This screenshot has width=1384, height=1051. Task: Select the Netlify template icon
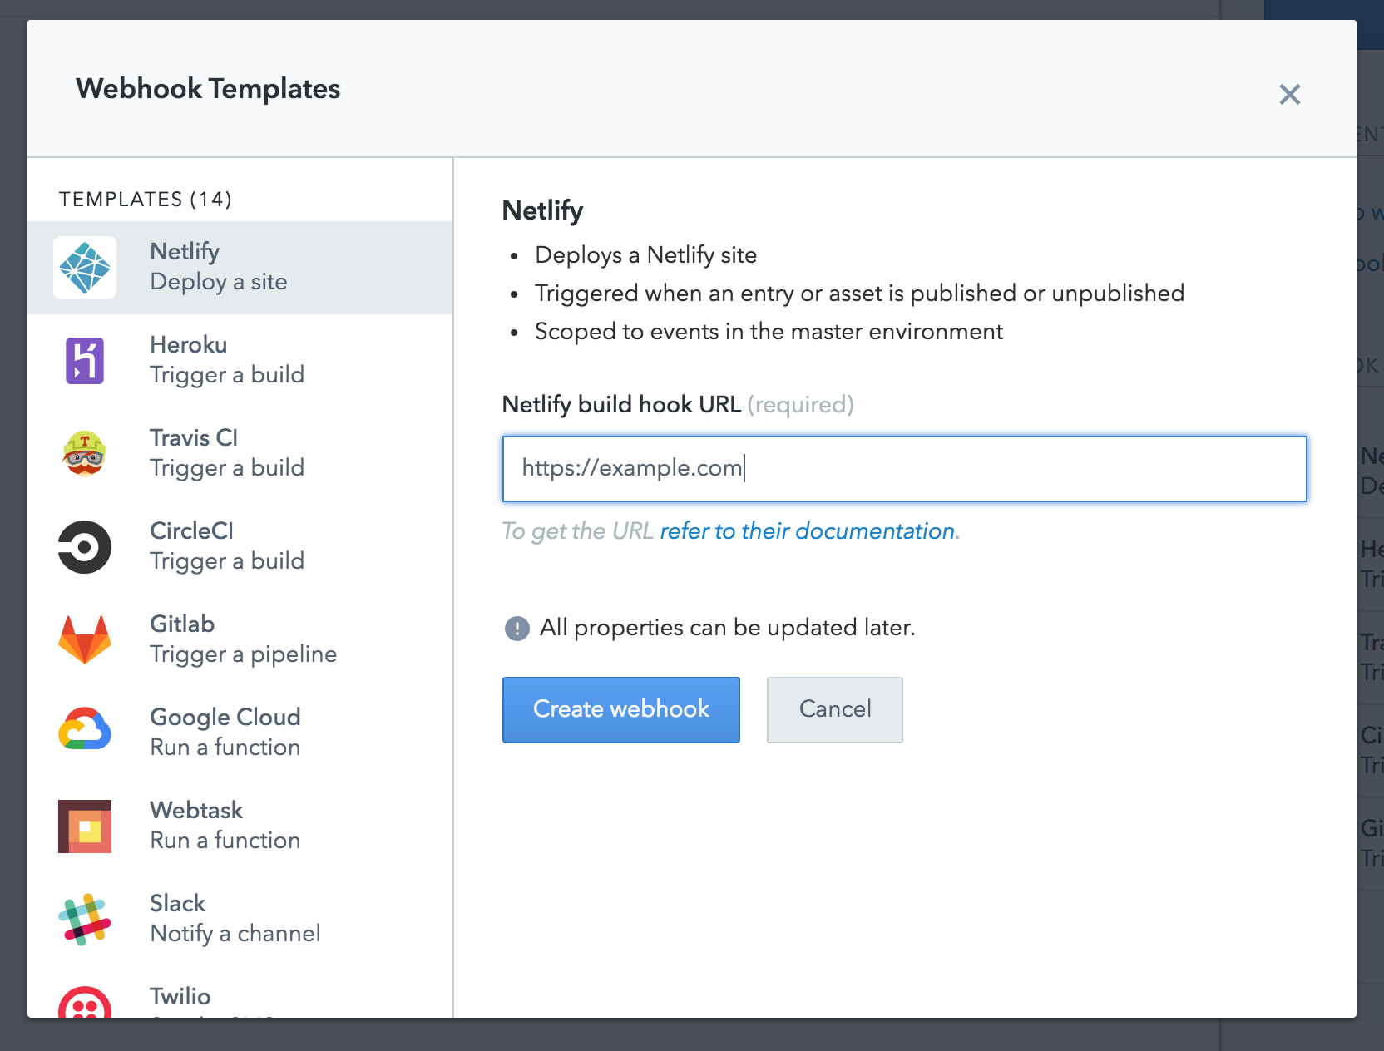86,267
